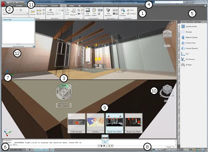Open the Audit drawing utility
The image size is (208, 152).
click(x=67, y=12)
